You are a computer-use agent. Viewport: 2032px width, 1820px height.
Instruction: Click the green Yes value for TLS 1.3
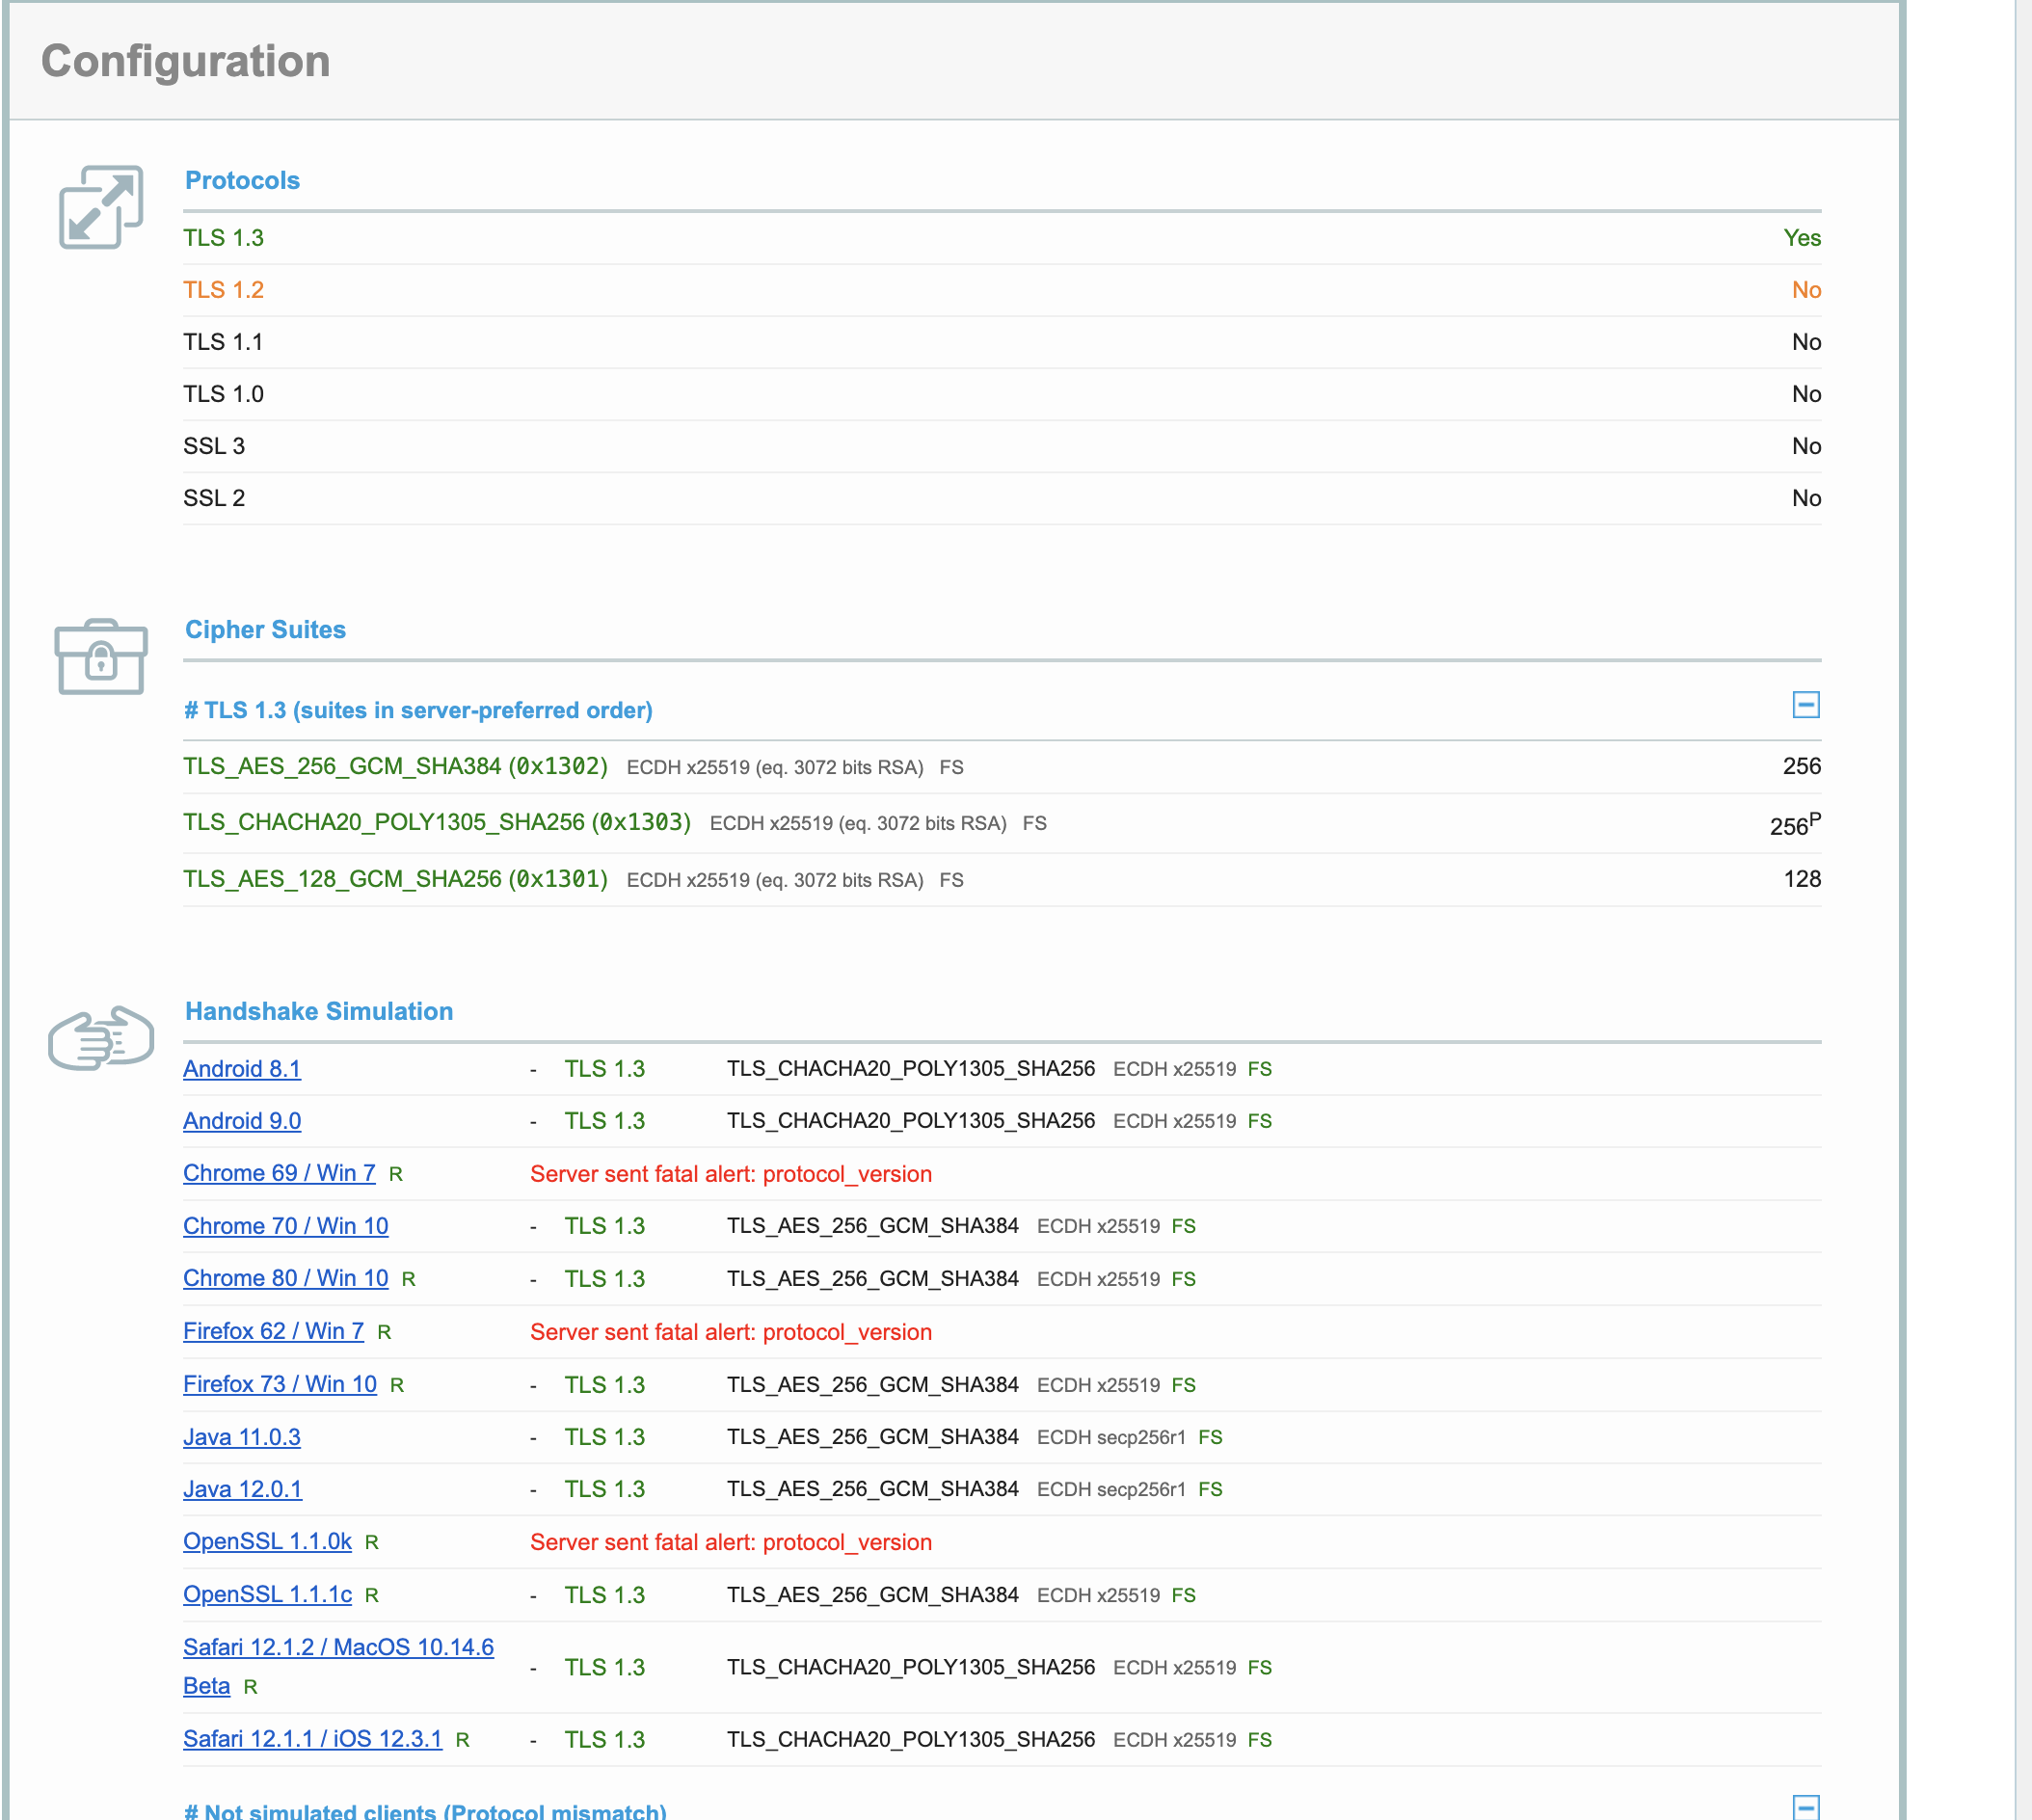[1802, 238]
